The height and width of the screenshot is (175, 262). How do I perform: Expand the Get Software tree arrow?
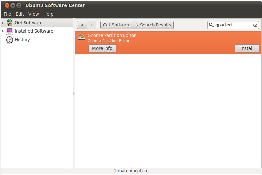coord(3,23)
